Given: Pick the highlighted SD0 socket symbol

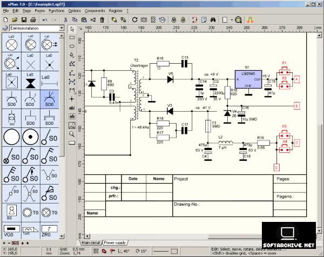Looking at the screenshot, I should pyautogui.click(x=50, y=99).
